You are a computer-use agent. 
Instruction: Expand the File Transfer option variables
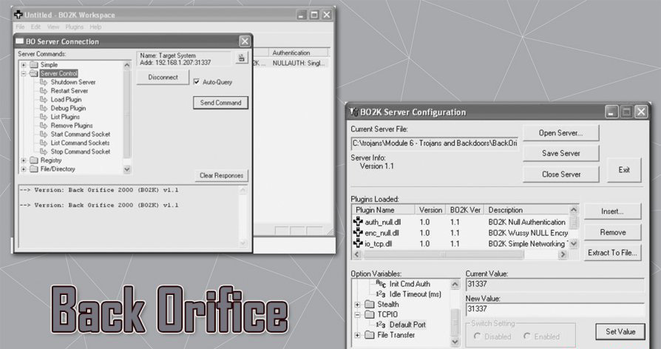pyautogui.click(x=357, y=335)
